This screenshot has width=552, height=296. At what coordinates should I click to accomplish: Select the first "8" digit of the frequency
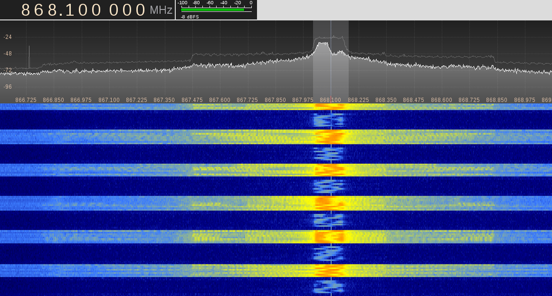(x=25, y=10)
